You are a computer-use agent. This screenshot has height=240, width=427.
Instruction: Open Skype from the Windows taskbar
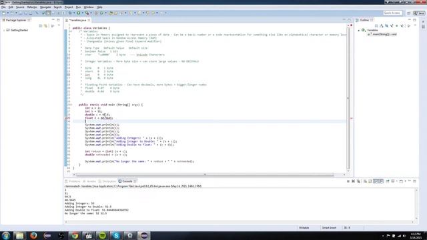click(x=116, y=235)
